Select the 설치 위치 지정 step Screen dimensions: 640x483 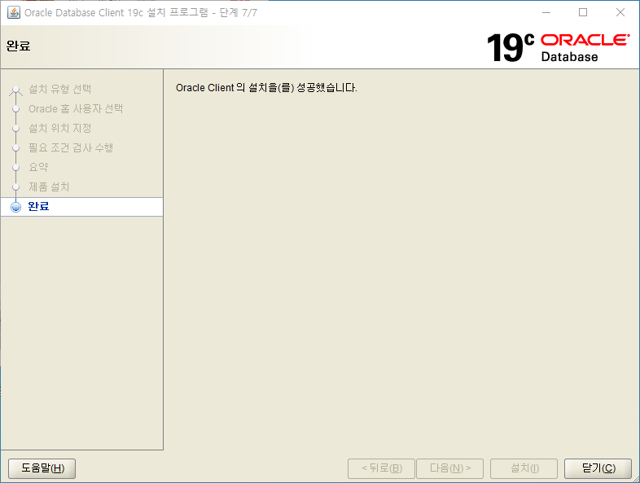(x=59, y=128)
